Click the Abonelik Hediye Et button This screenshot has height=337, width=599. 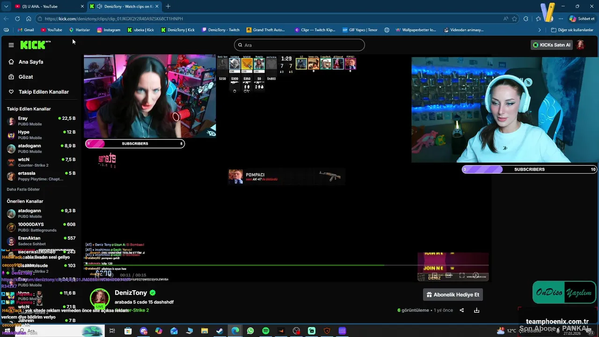click(453, 295)
